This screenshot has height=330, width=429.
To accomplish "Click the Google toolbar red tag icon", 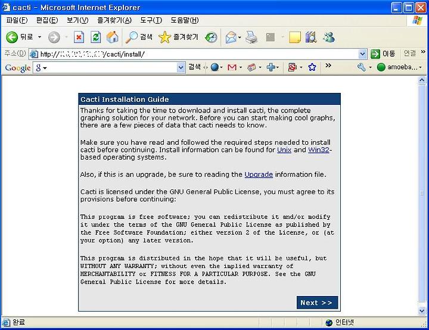I will pyautogui.click(x=251, y=67).
